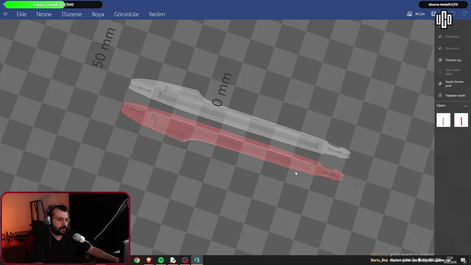Click Tüm seçimi kaldır option
This screenshot has height=265, width=471.
(449, 72)
